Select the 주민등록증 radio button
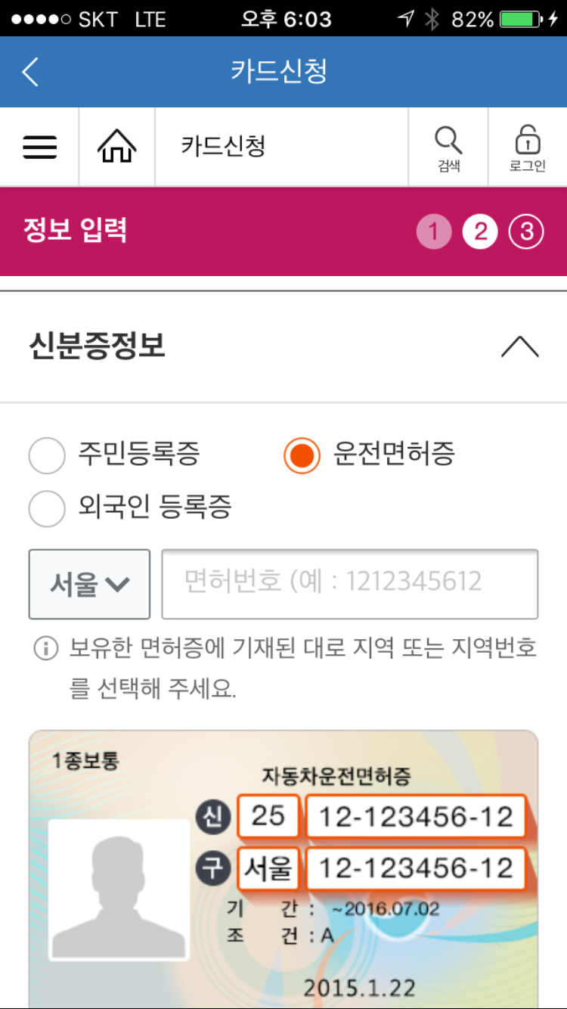Image resolution: width=567 pixels, height=1009 pixels. point(46,455)
